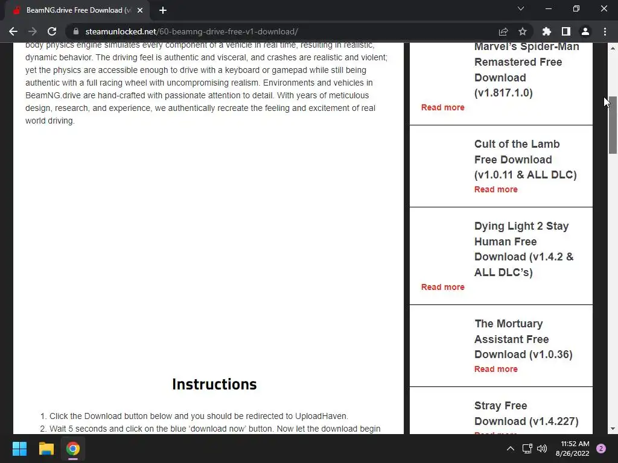The height and width of the screenshot is (463, 618).
Task: Click the scrollbar down arrow
Action: tap(613, 429)
